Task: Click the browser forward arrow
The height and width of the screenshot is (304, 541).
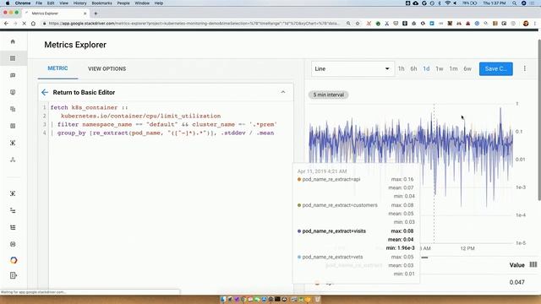Action: 15,24
